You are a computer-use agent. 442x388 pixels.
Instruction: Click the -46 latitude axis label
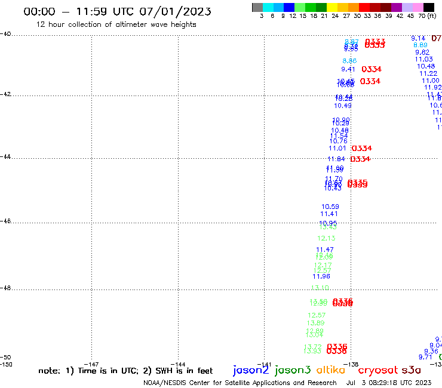[5, 221]
